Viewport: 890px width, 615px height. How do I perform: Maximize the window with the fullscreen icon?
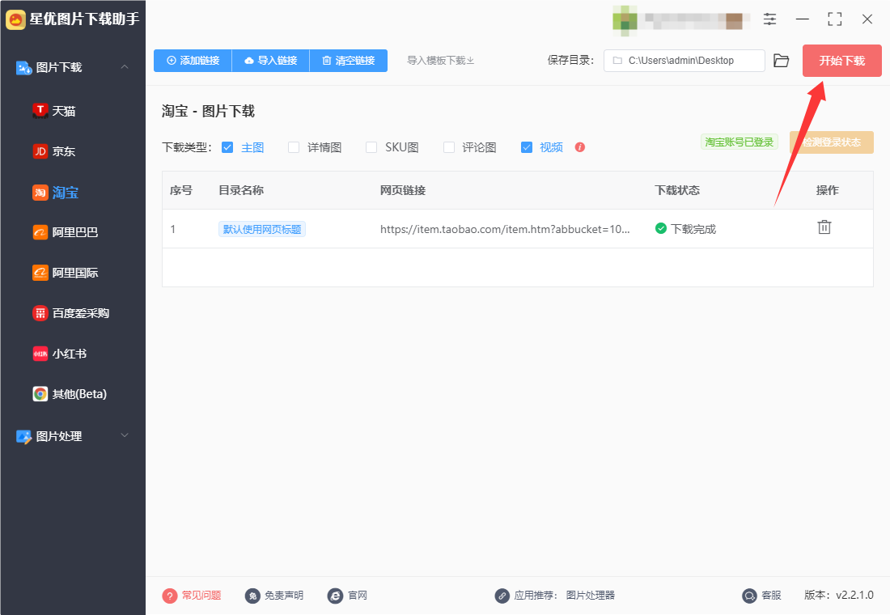[834, 19]
